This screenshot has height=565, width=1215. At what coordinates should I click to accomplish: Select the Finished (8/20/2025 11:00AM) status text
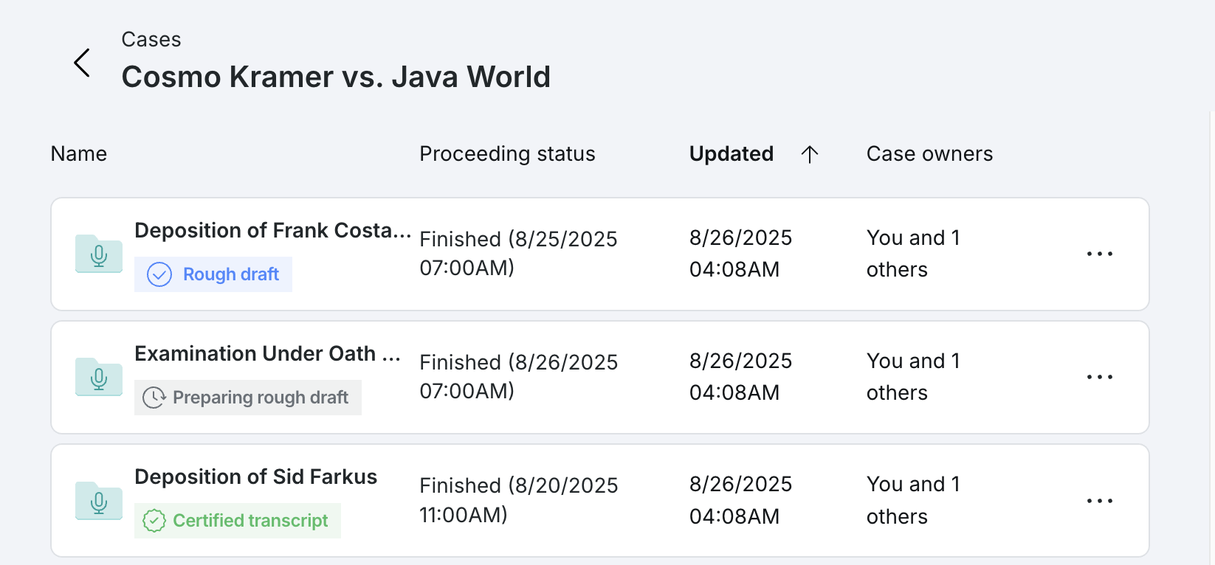pyautogui.click(x=518, y=499)
